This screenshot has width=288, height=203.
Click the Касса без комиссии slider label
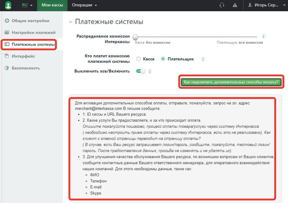tap(153, 42)
